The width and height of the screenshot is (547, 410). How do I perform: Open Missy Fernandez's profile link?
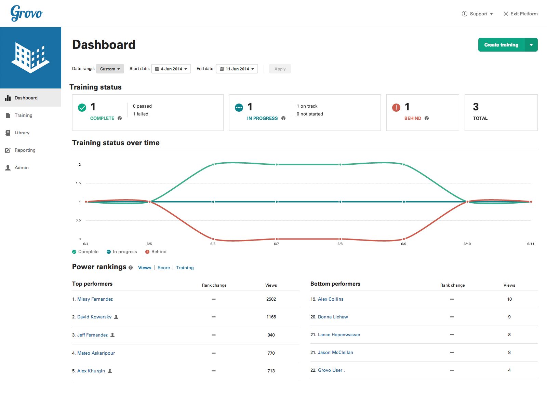click(95, 299)
